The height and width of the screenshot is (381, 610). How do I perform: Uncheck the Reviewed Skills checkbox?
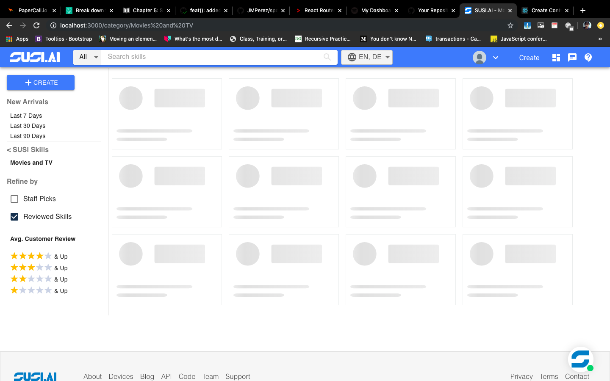14,216
